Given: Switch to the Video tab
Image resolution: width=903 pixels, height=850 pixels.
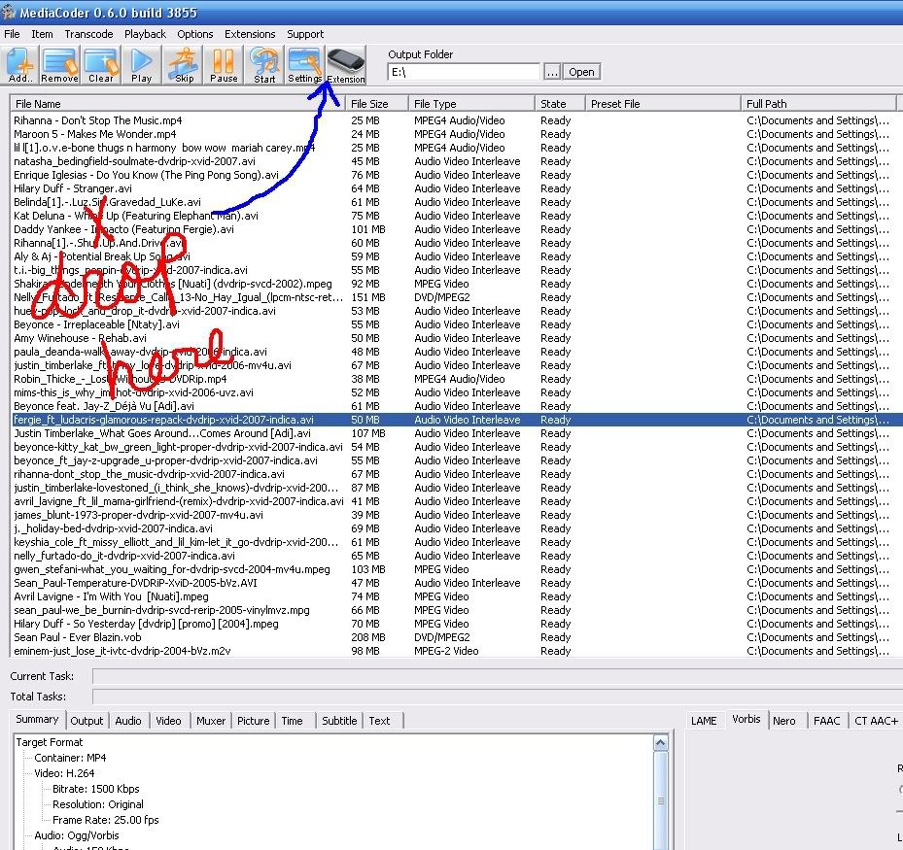Looking at the screenshot, I should (x=168, y=721).
